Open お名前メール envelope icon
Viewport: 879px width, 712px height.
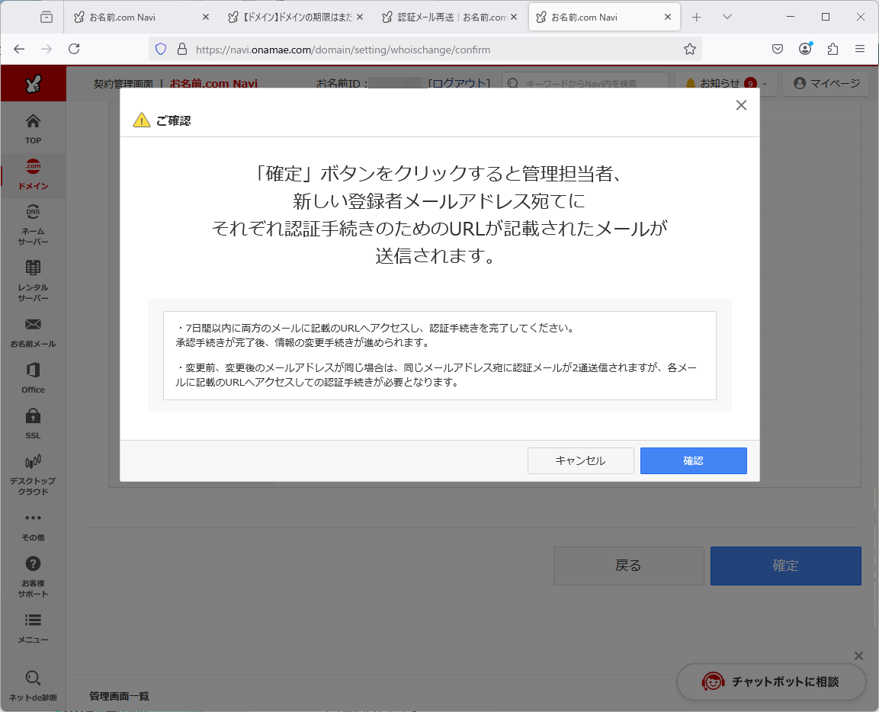pos(33,332)
